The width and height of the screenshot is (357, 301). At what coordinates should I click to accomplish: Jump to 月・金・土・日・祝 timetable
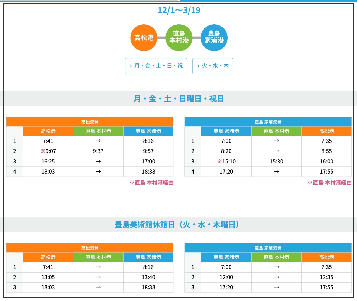(x=156, y=66)
